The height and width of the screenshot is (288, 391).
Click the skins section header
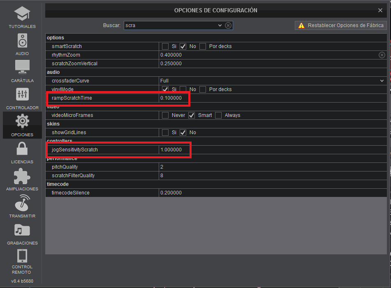pos(53,124)
